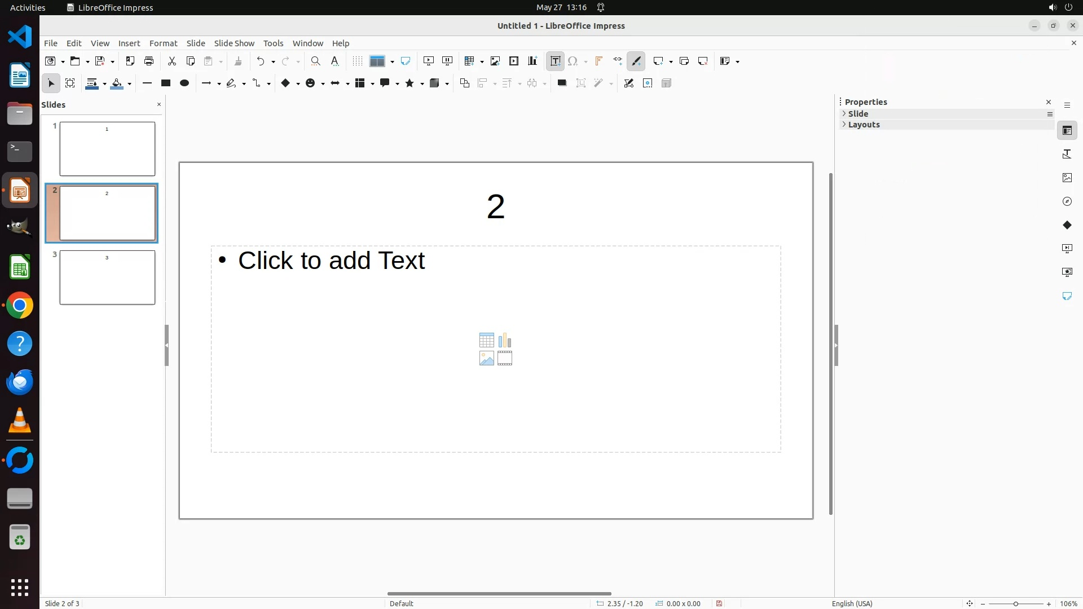
Task: Toggle the Insert Text Box tool
Action: (555, 61)
